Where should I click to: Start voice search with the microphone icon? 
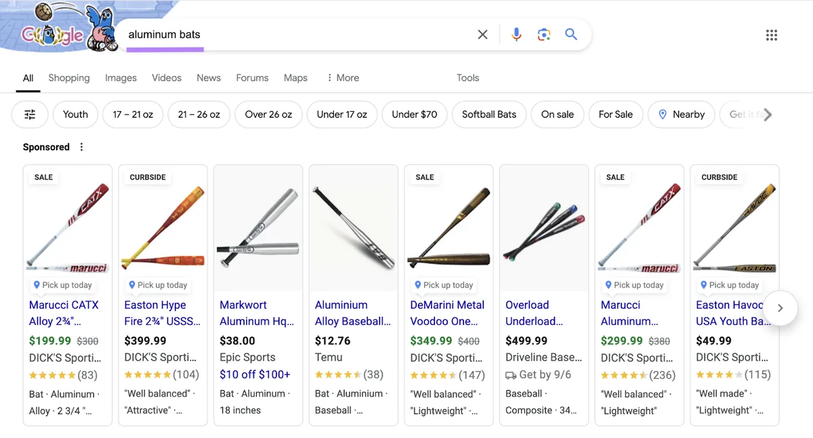pyautogui.click(x=516, y=35)
